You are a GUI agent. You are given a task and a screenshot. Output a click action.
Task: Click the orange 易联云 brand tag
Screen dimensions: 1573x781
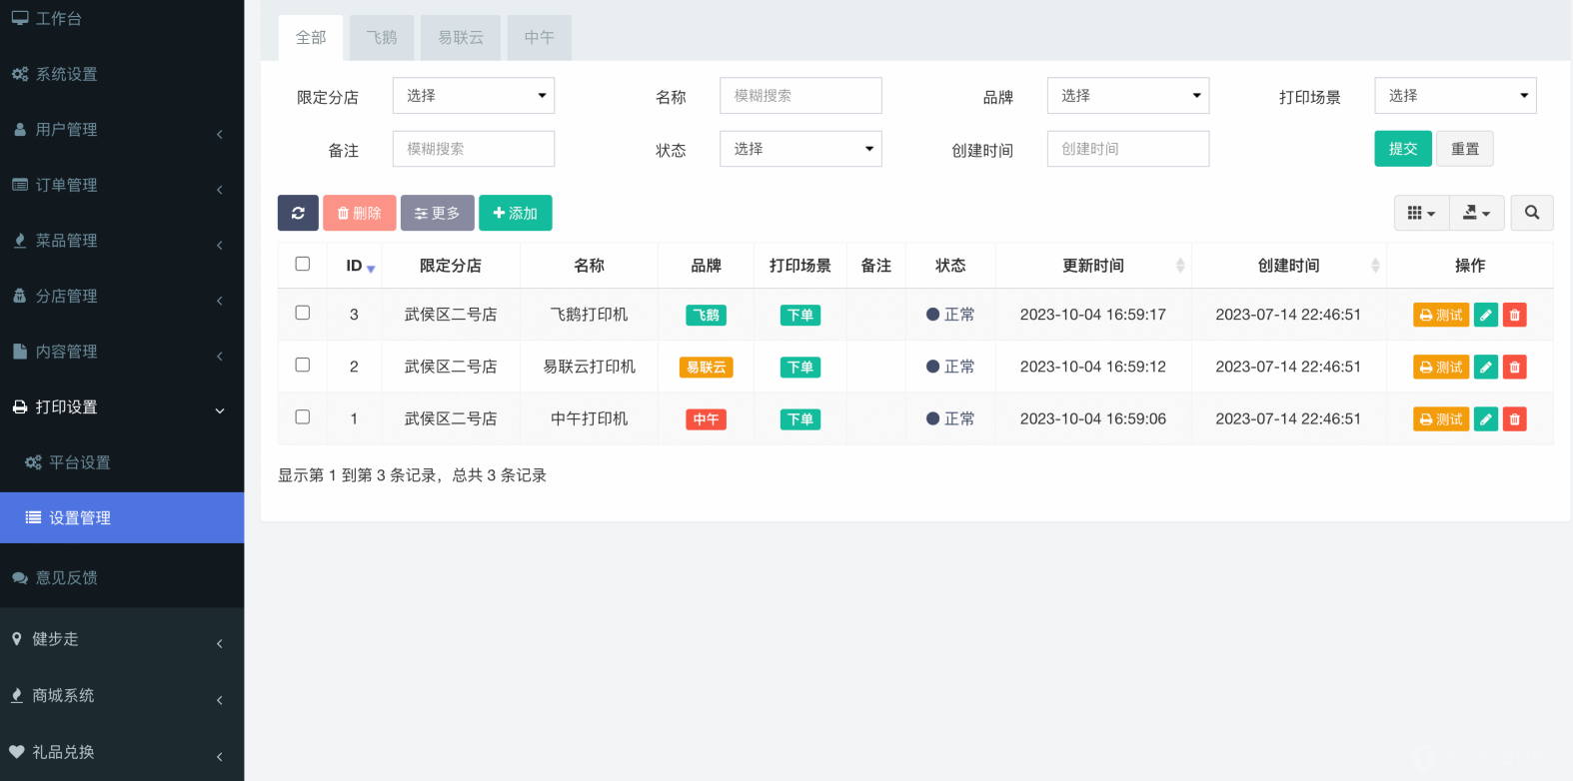706,368
